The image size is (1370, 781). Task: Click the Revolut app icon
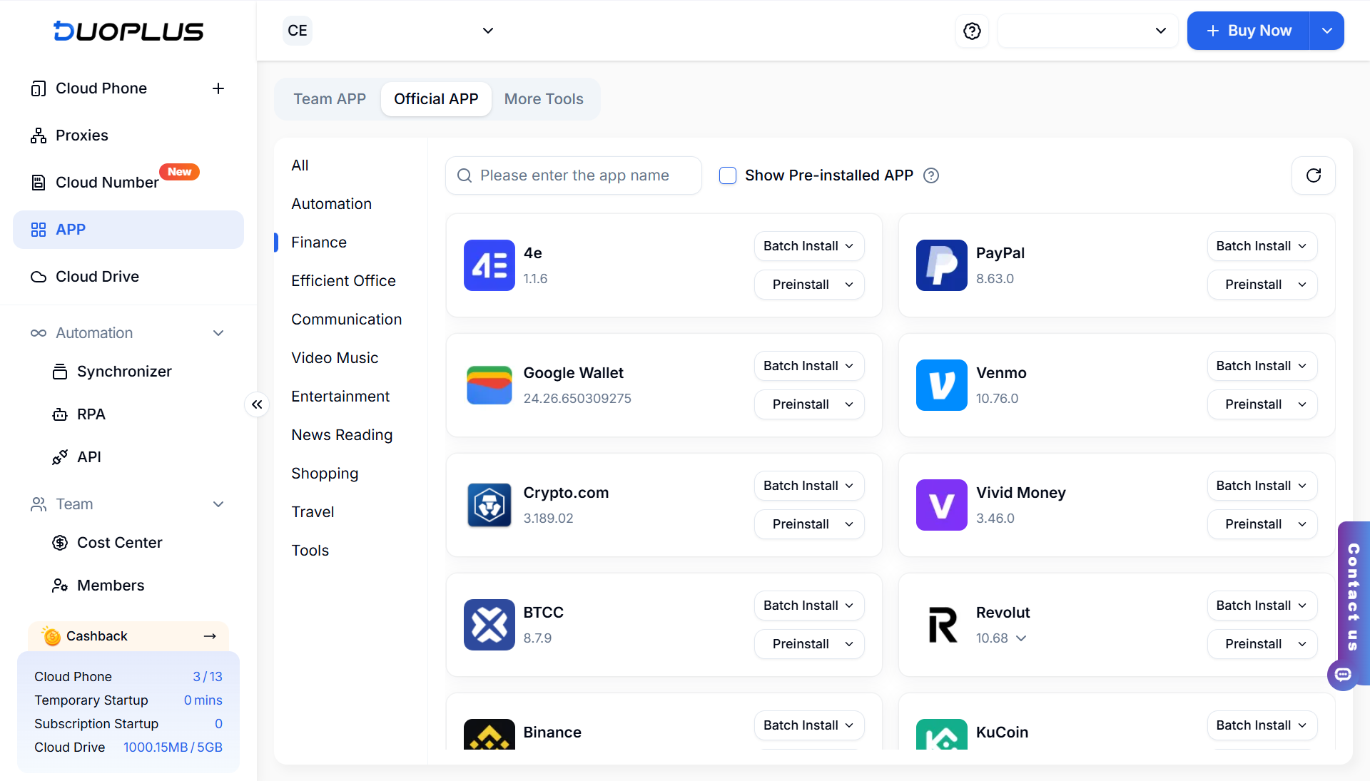coord(942,625)
